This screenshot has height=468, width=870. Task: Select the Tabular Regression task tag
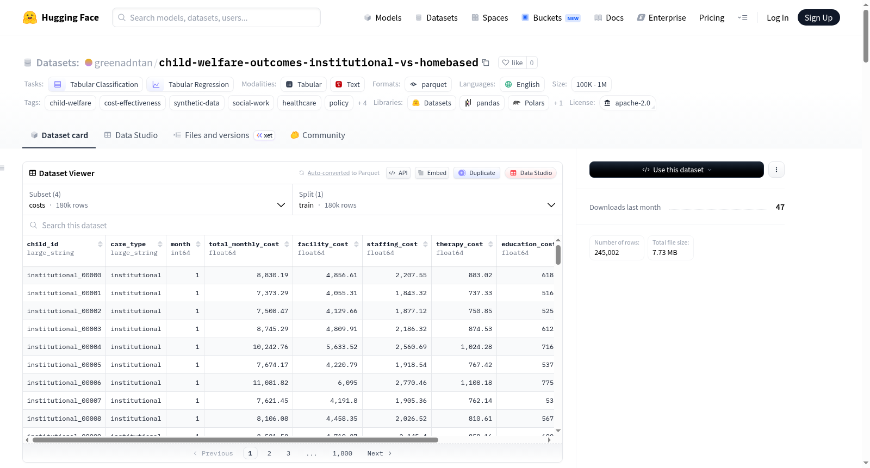point(190,84)
